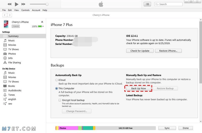Open the list view icon button
The image size is (202, 133).
tap(147, 4)
